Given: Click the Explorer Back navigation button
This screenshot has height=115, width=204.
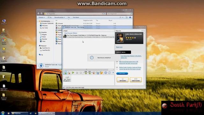Looking at the screenshot, I should pyautogui.click(x=38, y=13).
